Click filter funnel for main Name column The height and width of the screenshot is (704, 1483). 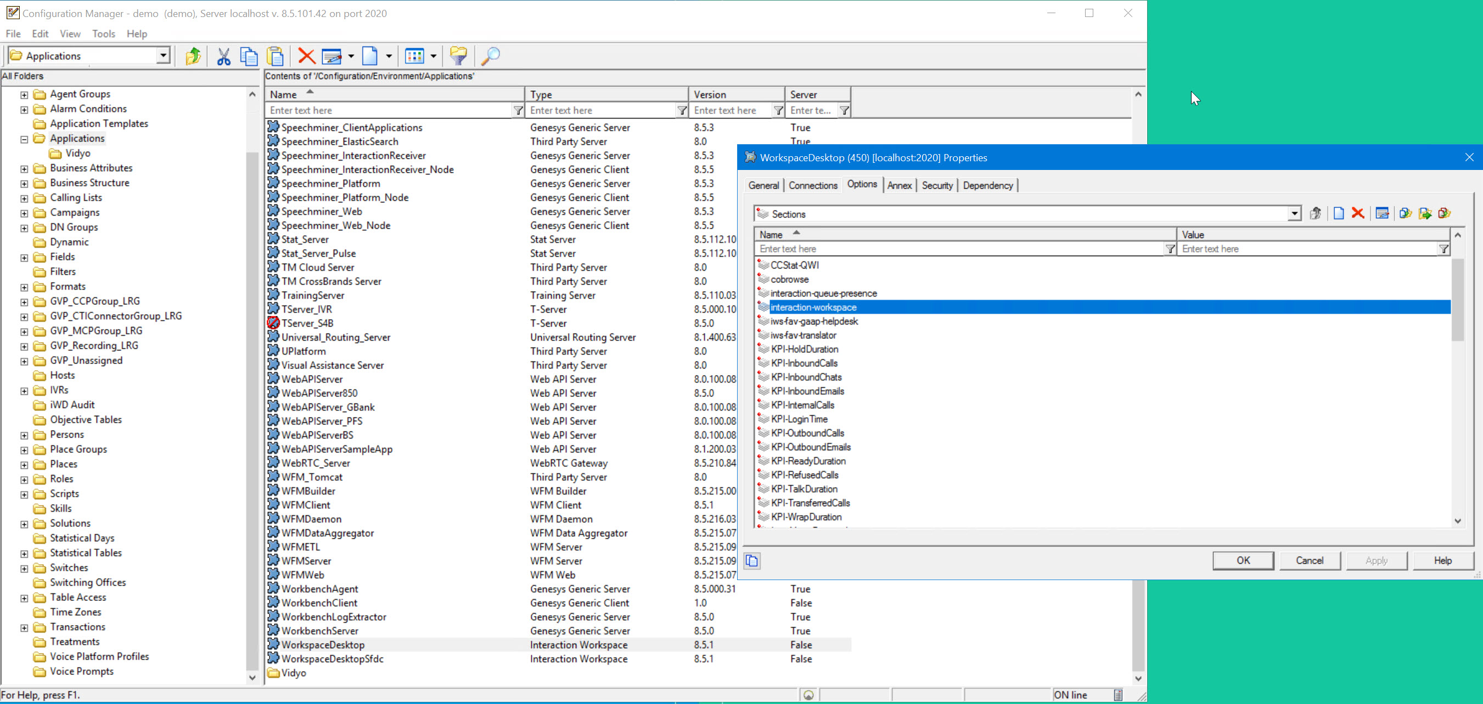click(518, 110)
